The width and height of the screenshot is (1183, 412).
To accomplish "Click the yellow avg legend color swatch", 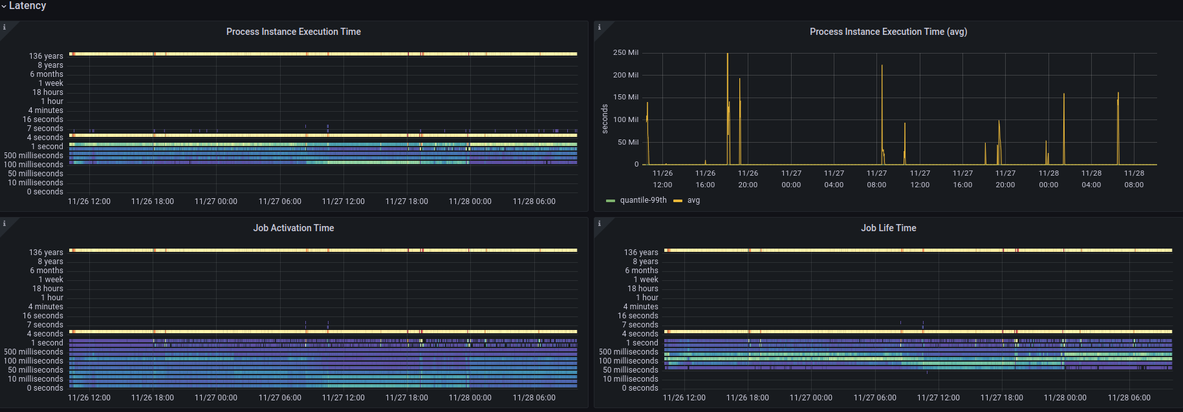I will tap(678, 201).
